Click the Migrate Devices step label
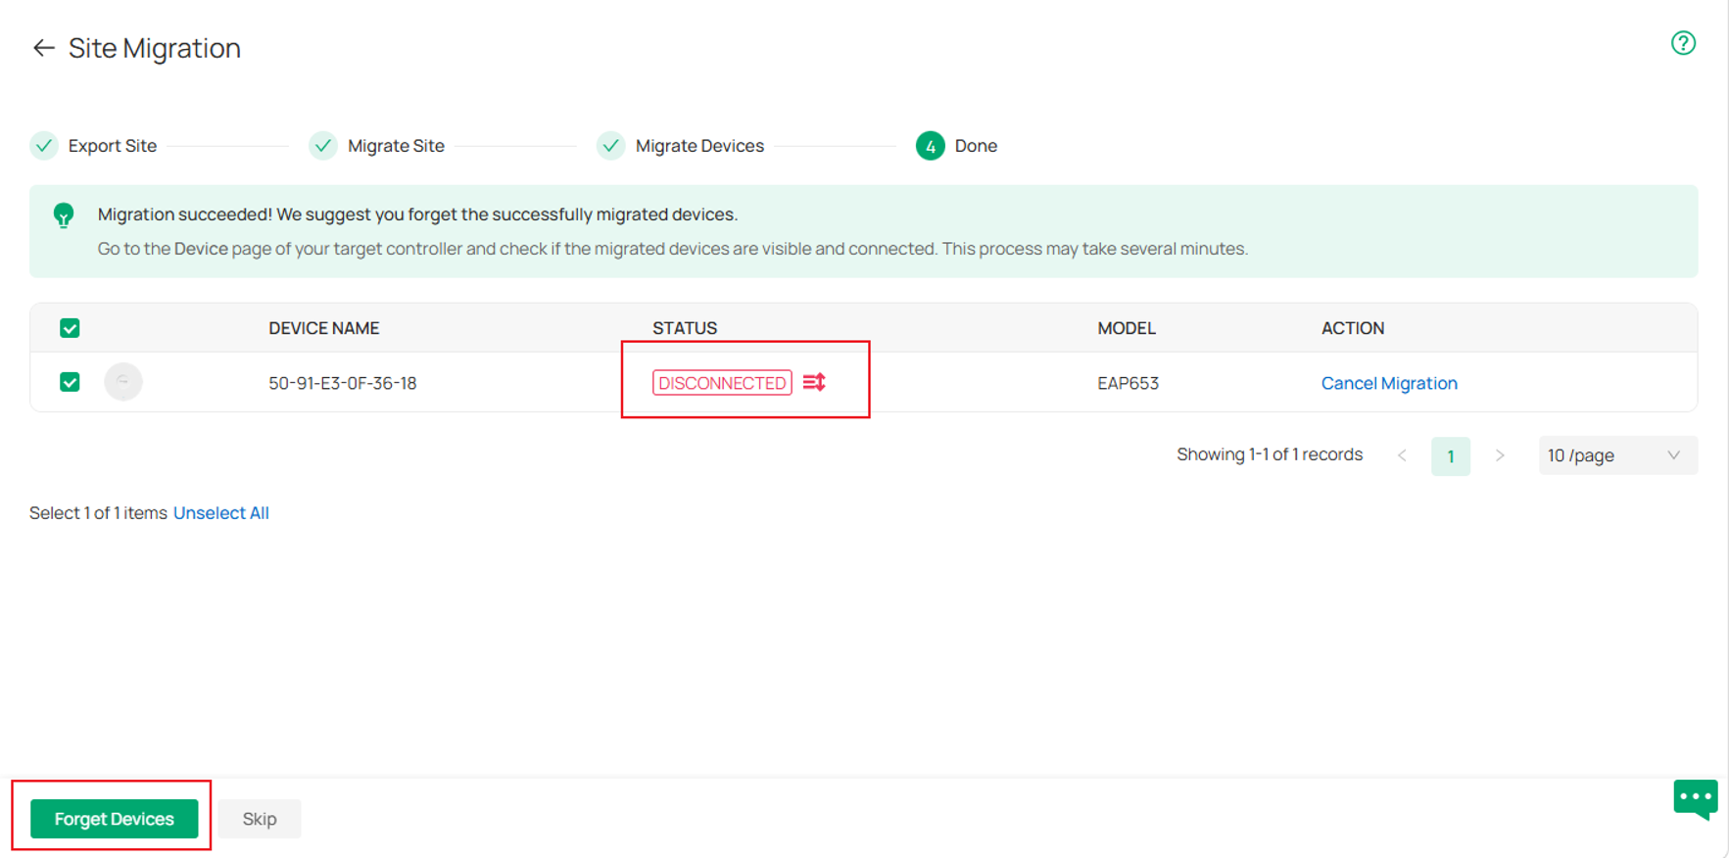The width and height of the screenshot is (1729, 858). pos(699,146)
